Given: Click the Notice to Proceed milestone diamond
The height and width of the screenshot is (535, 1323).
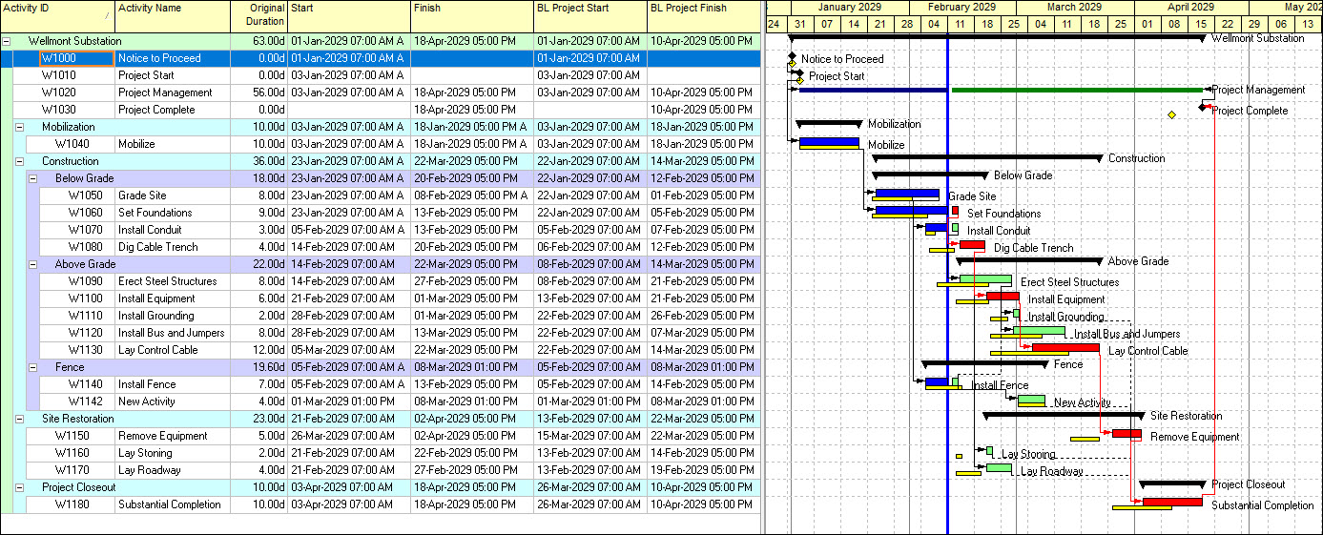Looking at the screenshot, I should click(x=792, y=58).
